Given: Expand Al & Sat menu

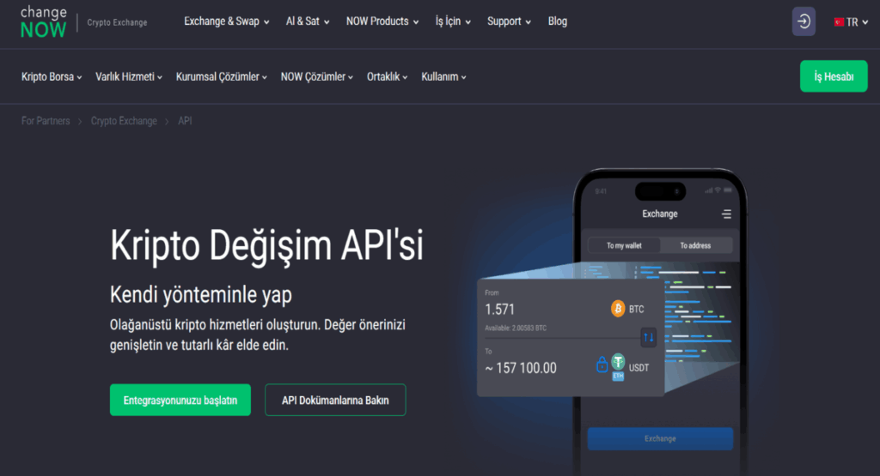Looking at the screenshot, I should [x=308, y=21].
